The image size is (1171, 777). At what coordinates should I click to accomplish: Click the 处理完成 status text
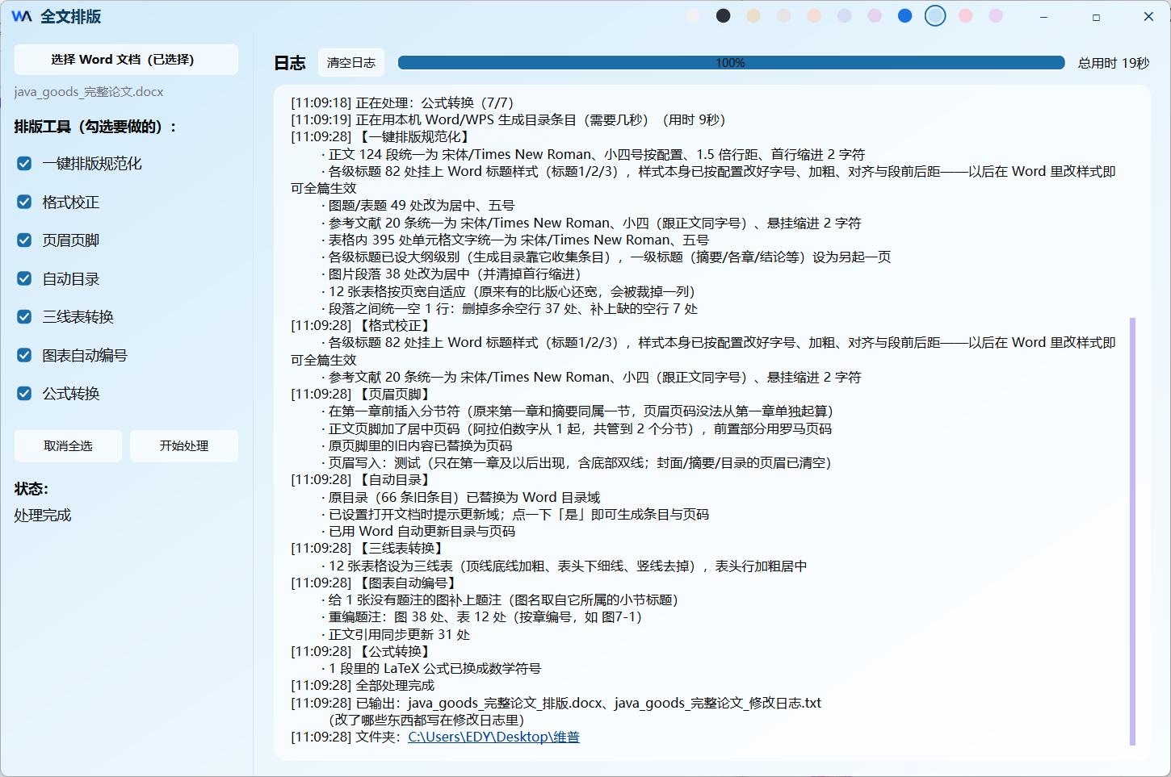pyautogui.click(x=43, y=515)
